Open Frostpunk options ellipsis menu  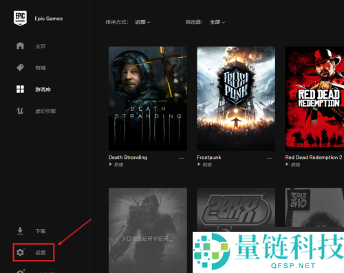click(269, 158)
